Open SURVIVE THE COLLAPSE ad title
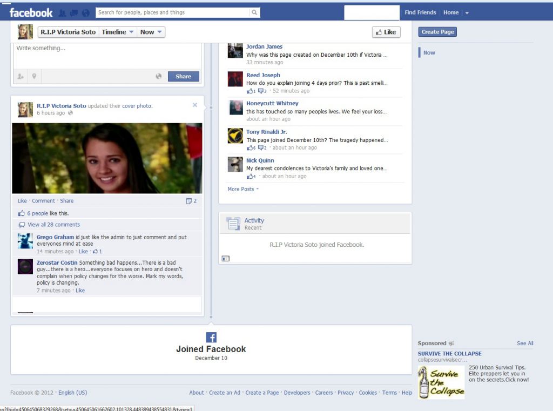 pos(449,354)
